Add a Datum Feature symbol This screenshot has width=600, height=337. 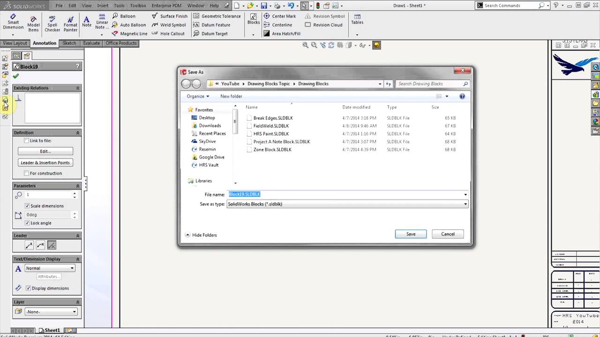pos(212,25)
